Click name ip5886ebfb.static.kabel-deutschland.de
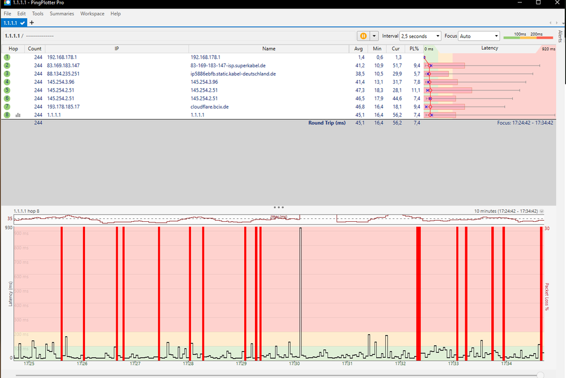This screenshot has width=566, height=378. [233, 74]
